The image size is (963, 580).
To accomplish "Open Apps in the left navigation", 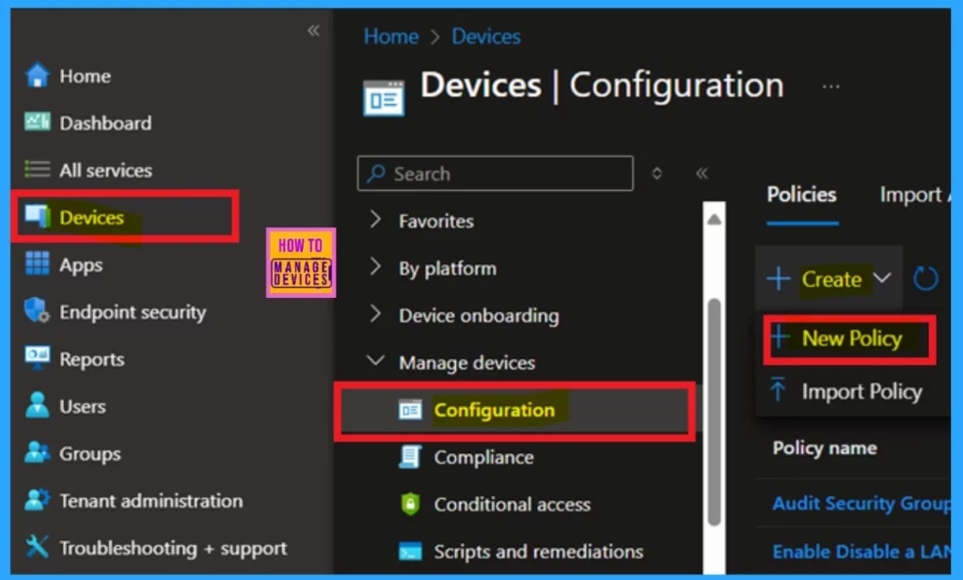I will pyautogui.click(x=81, y=265).
